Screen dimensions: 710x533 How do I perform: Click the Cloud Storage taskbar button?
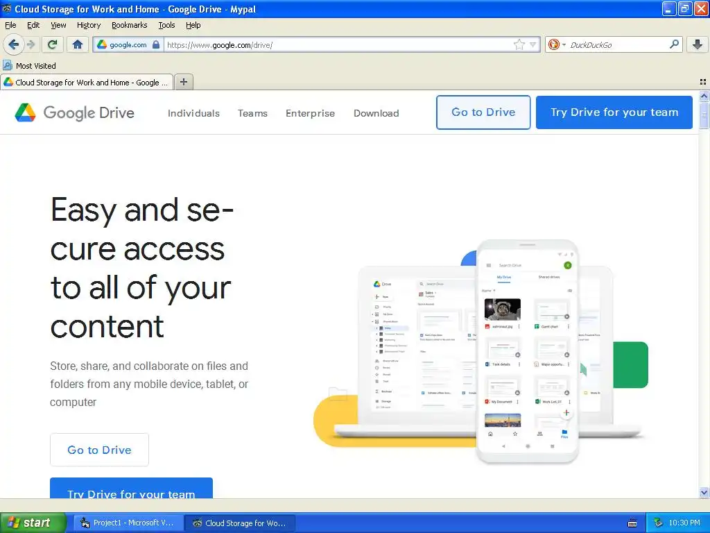tap(241, 523)
